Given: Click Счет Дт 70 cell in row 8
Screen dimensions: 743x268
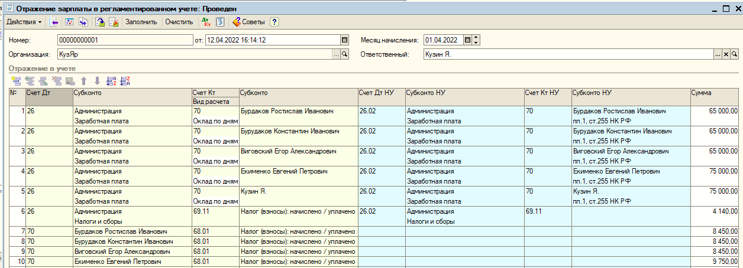Looking at the screenshot, I should (x=49, y=241).
